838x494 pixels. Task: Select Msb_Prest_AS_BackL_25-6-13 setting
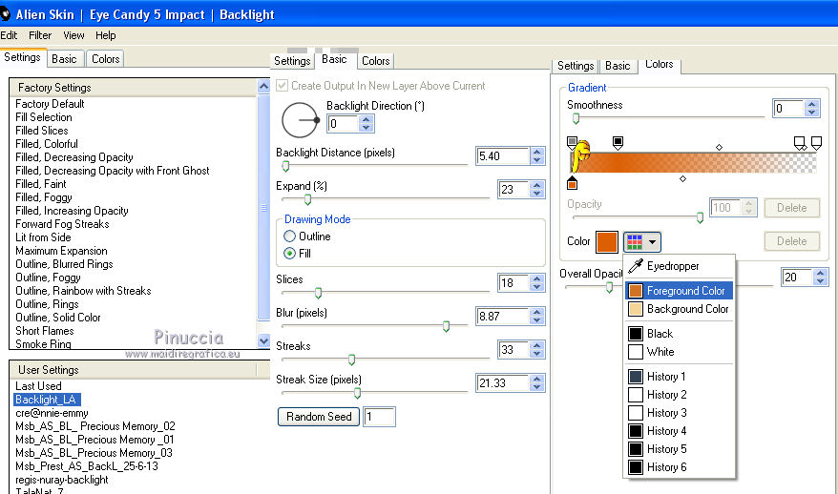click(87, 466)
